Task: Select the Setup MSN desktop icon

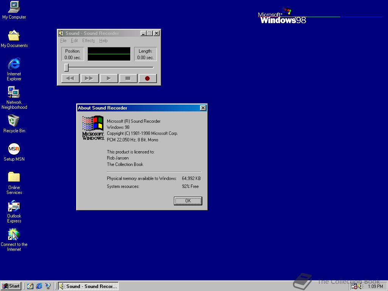Action: [x=14, y=152]
